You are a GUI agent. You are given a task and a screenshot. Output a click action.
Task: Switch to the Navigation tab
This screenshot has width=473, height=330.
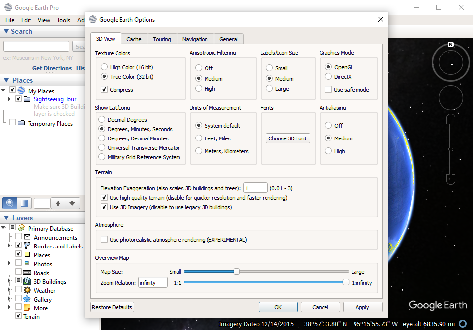pyautogui.click(x=195, y=39)
